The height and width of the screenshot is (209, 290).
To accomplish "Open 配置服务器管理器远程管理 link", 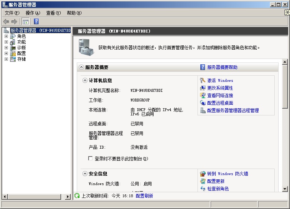I will pos(233,110).
